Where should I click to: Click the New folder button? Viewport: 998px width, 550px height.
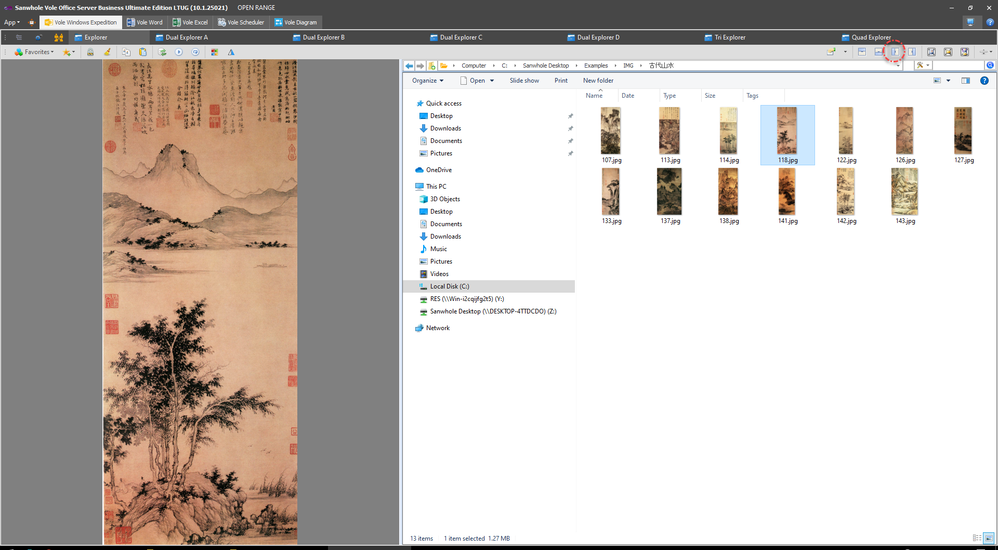(x=598, y=81)
